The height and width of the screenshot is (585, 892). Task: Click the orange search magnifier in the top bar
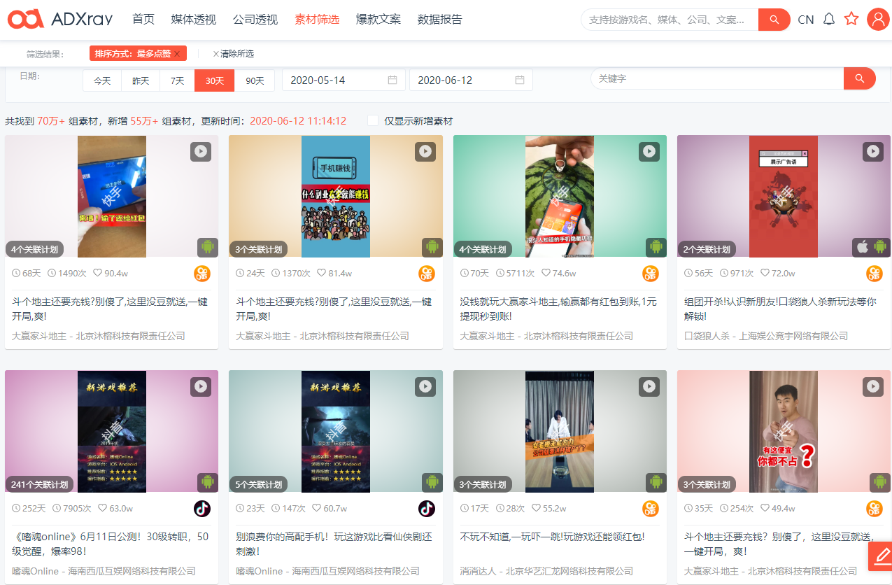coord(774,20)
